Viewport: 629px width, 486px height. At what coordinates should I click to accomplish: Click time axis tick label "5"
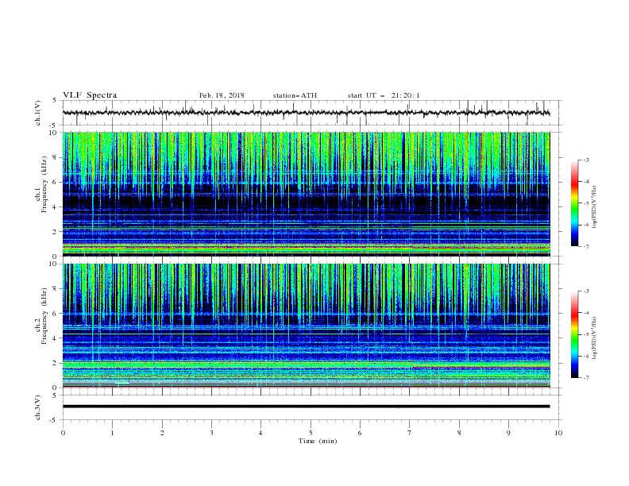pyautogui.click(x=311, y=433)
